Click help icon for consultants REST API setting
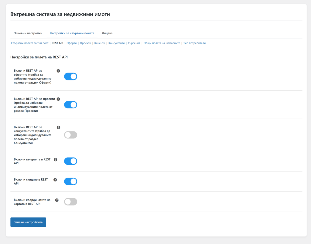Image resolution: width=311 pixels, height=244 pixels. point(59,127)
